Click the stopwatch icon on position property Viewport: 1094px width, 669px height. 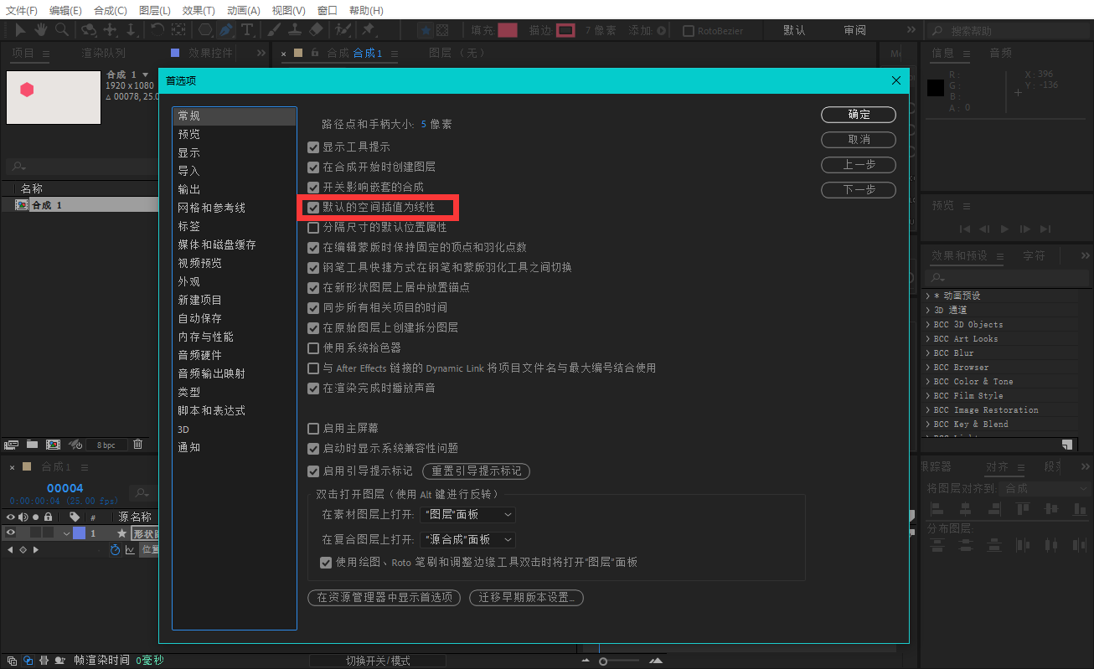[x=115, y=550]
